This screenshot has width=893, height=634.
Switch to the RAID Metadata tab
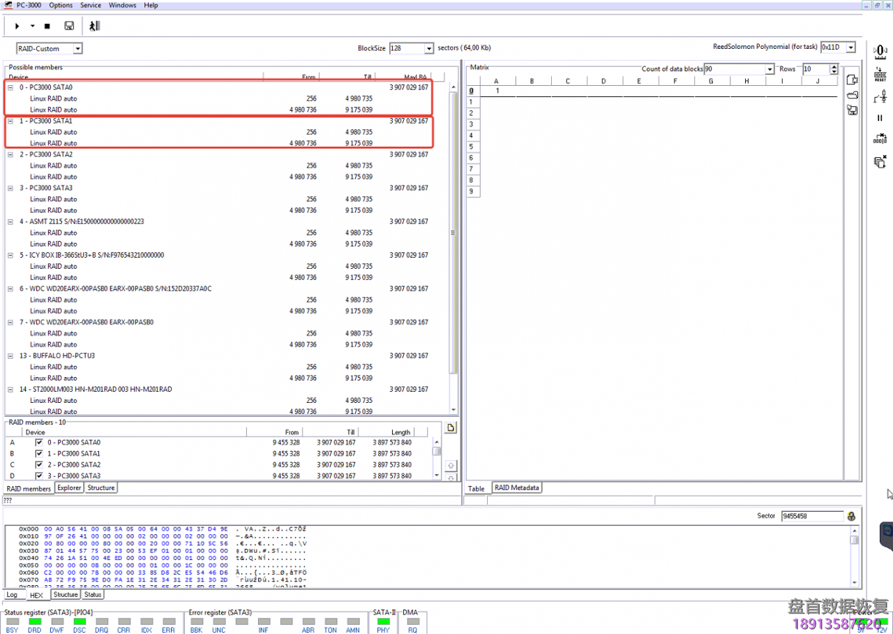[517, 488]
